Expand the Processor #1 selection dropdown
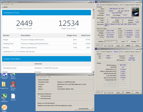Screen dimensions: 143x112 click(116, 42)
